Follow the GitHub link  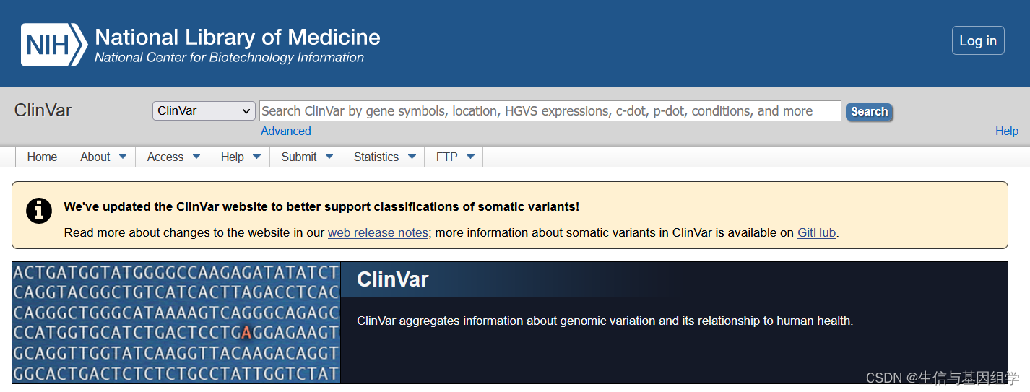coord(816,232)
